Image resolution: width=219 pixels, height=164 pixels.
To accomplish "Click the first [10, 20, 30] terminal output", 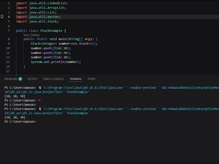I will coord(15,96).
